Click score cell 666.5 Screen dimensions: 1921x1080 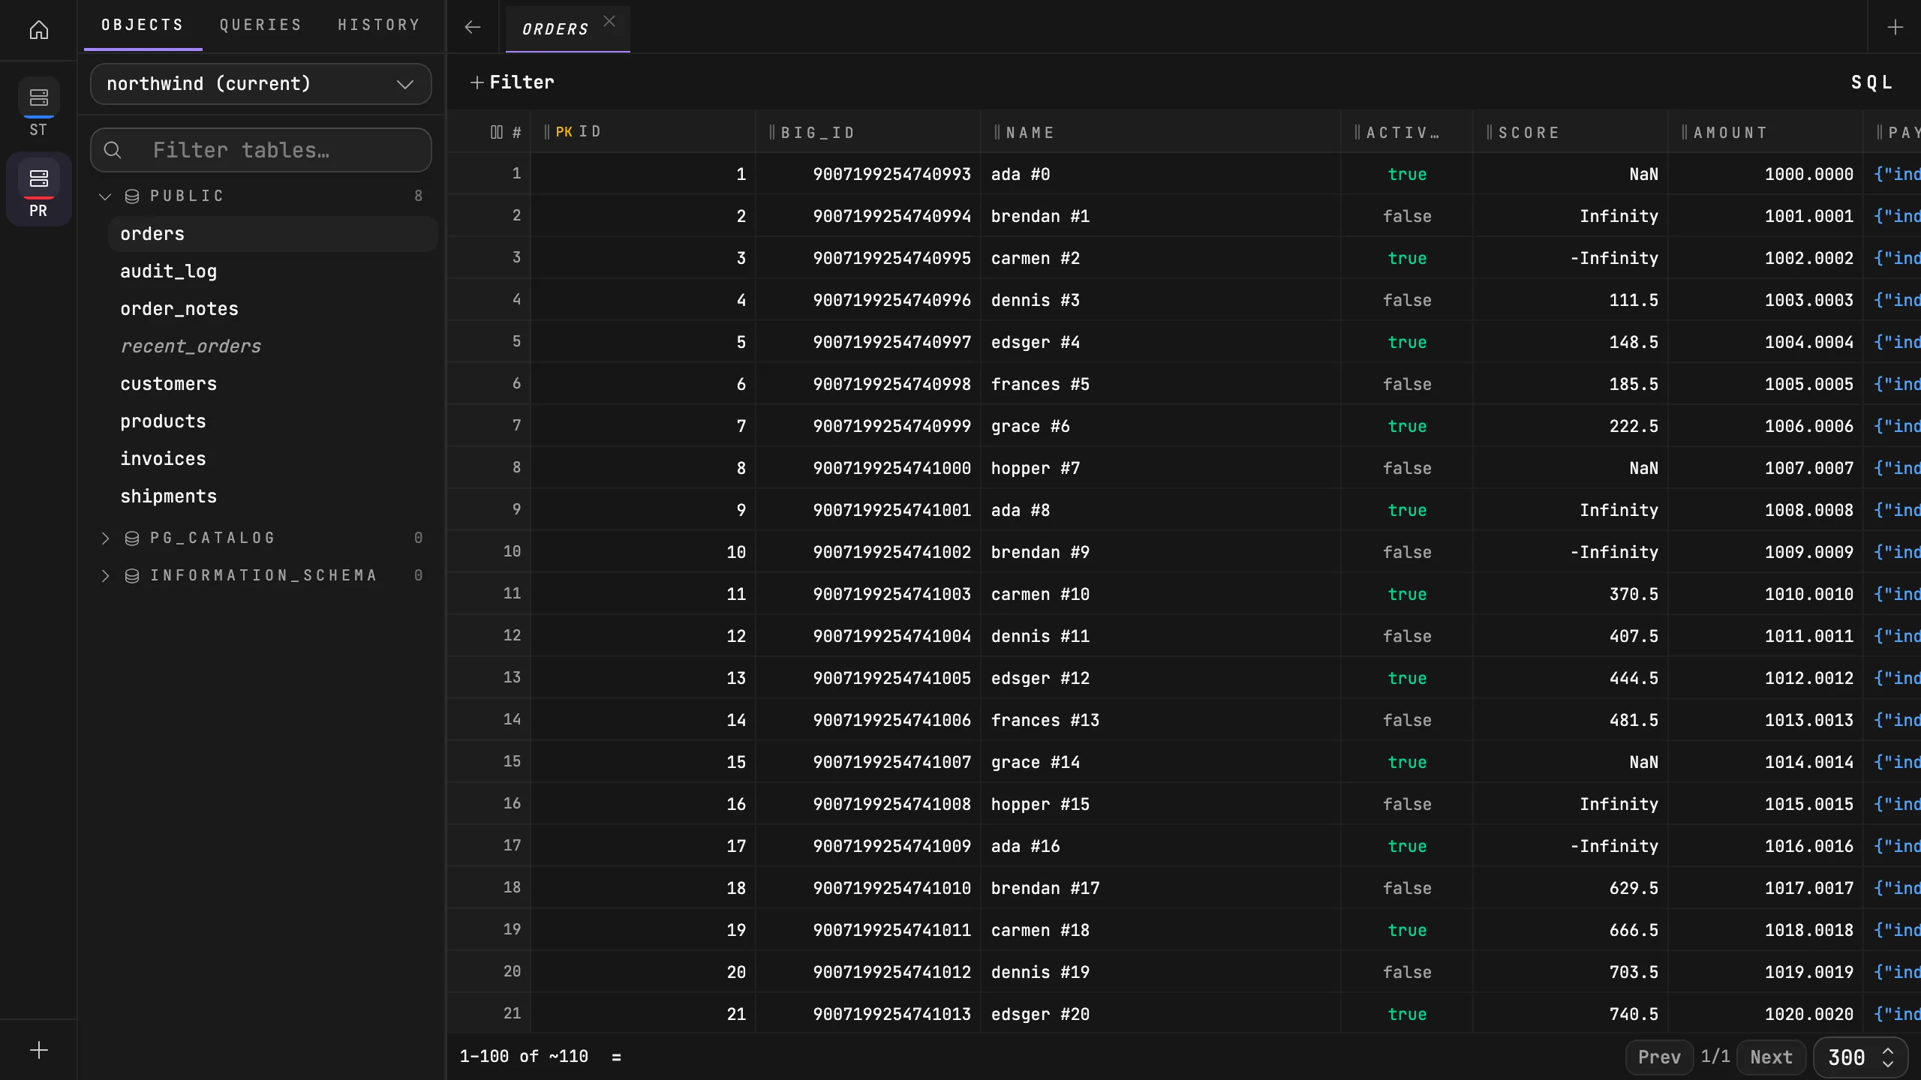pyautogui.click(x=1571, y=930)
